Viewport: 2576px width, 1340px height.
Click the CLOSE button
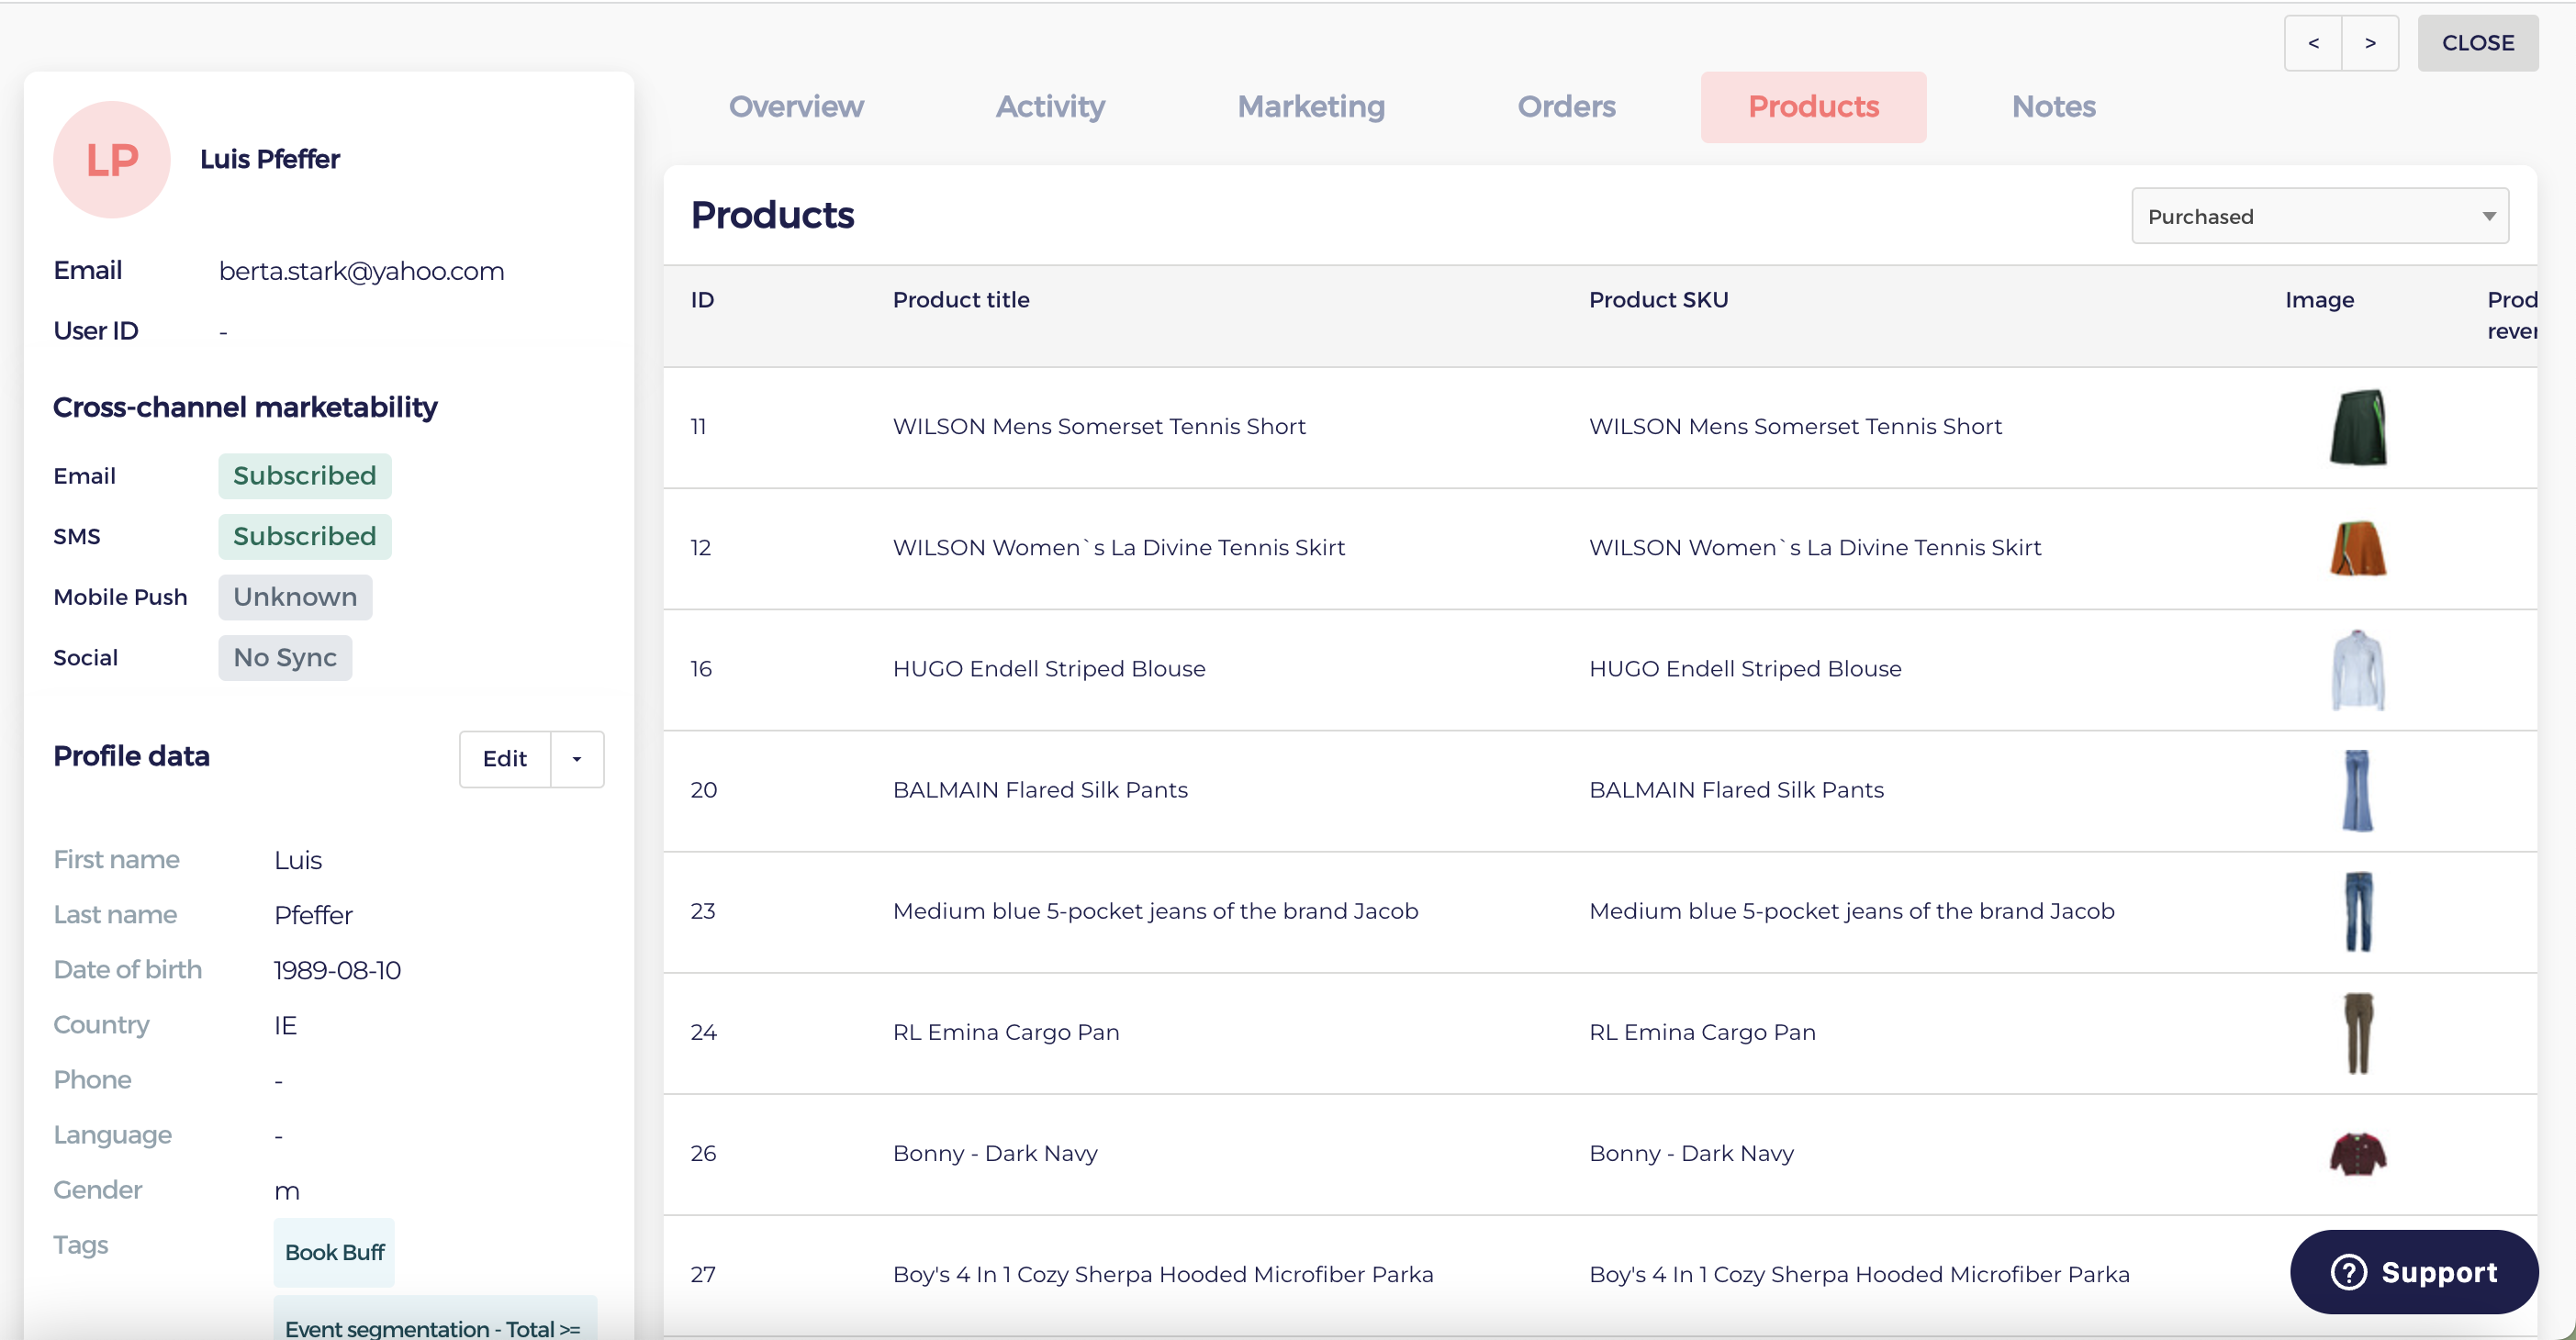pos(2477,43)
